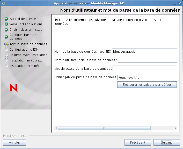The image size is (183, 149).
Task: Click "Fichier JAR du pilote de base de données" label
Action: (85, 77)
